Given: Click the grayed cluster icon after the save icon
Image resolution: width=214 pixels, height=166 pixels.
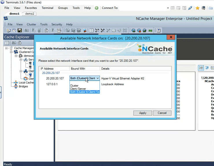Looking at the screenshot, I should tap(27, 30).
